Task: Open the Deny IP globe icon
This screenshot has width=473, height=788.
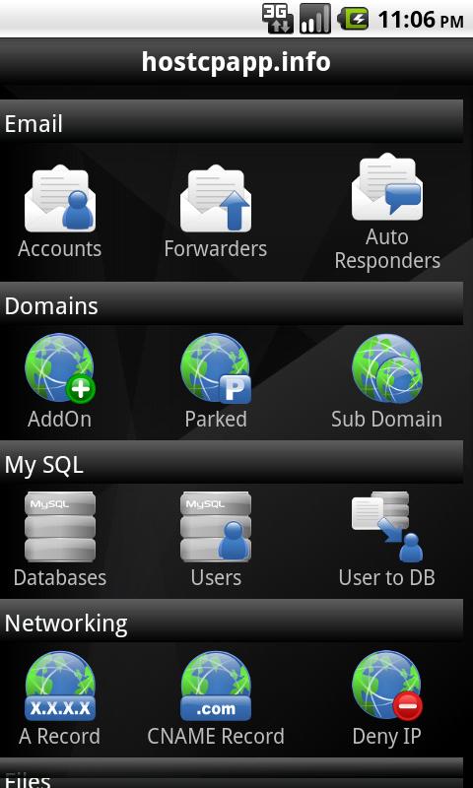Action: point(386,686)
